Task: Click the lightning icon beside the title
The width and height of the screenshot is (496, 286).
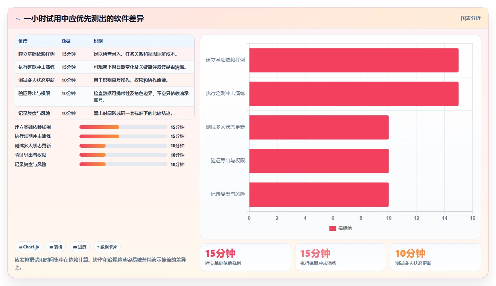Action: [x=18, y=19]
